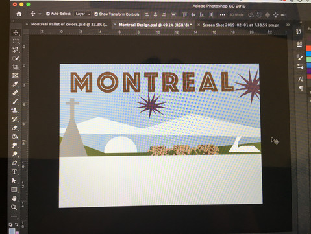Close the Montreal Design.psd tab
The height and width of the screenshot is (234, 311).
tap(115, 25)
